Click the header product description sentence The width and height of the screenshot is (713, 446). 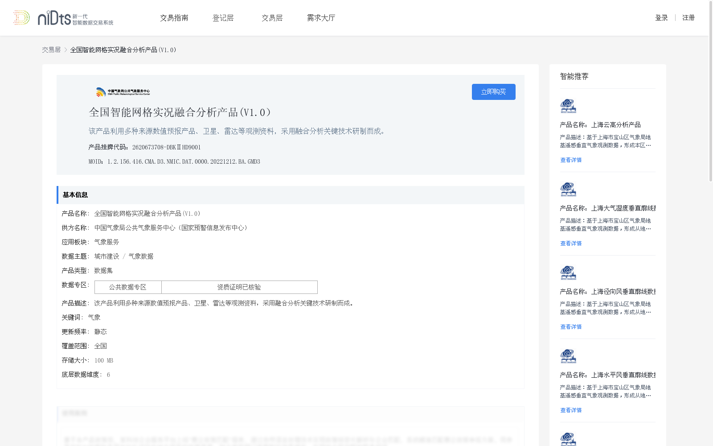pyautogui.click(x=238, y=131)
